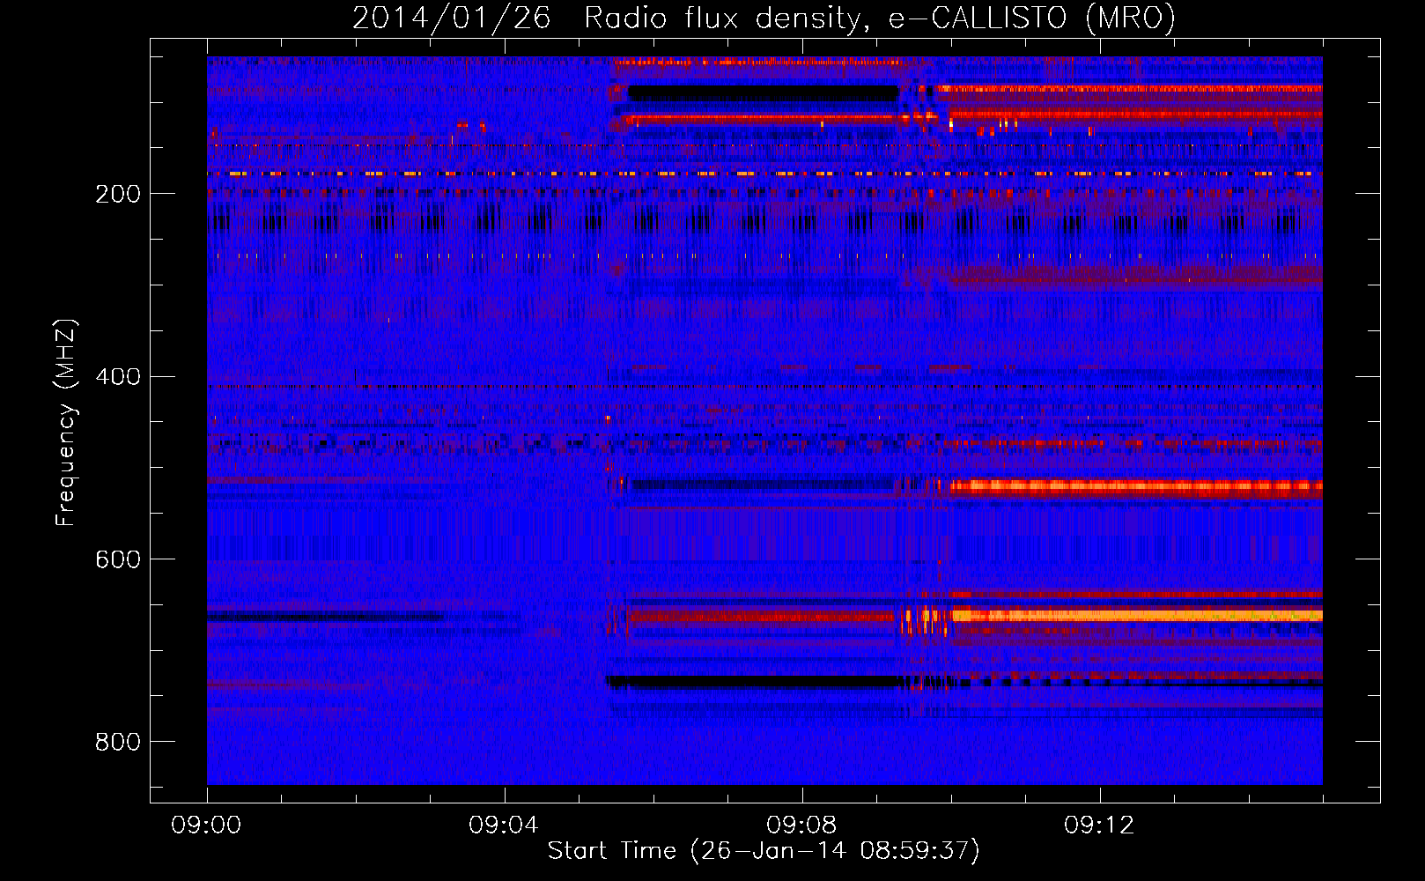Click the 400 frequency tick label

click(118, 377)
